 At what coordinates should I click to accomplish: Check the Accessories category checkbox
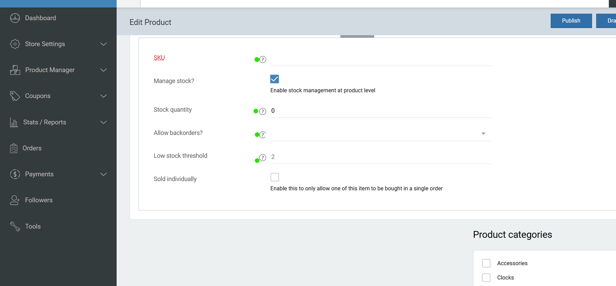tap(486, 263)
